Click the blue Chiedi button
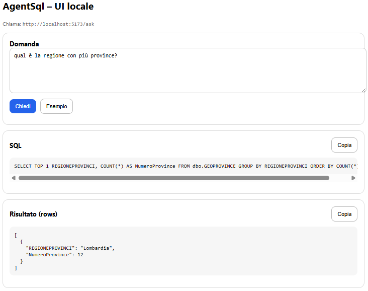 pyautogui.click(x=23, y=106)
